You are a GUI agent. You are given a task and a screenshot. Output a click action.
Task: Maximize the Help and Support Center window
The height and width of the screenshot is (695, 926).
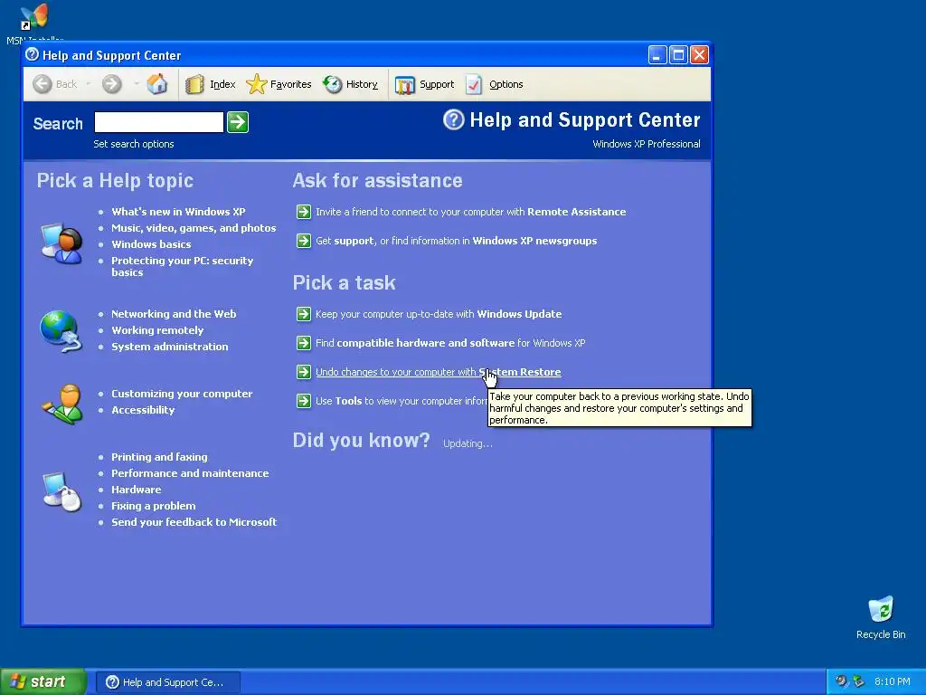coord(678,55)
